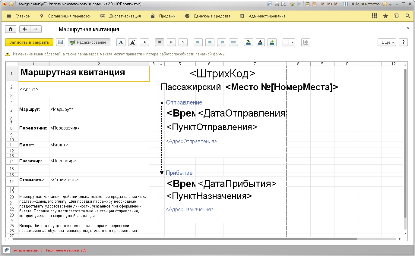Click the Home icon button

pos(11,29)
